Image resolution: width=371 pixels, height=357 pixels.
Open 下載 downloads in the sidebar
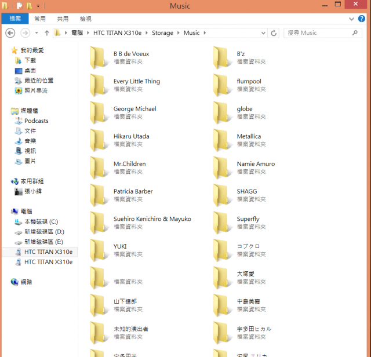click(30, 60)
